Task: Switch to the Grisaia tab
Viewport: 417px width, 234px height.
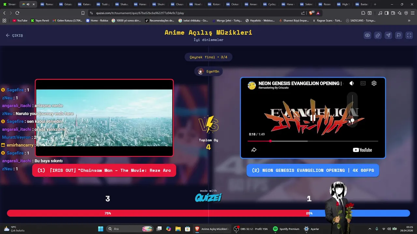Action: [66, 4]
